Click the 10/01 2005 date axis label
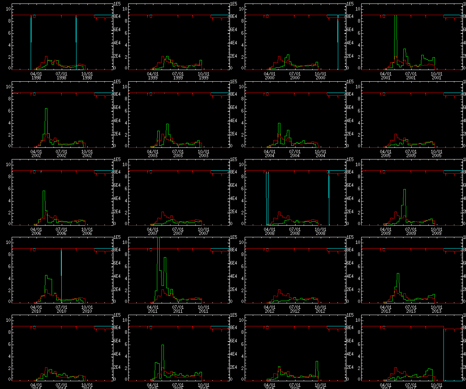 point(436,153)
